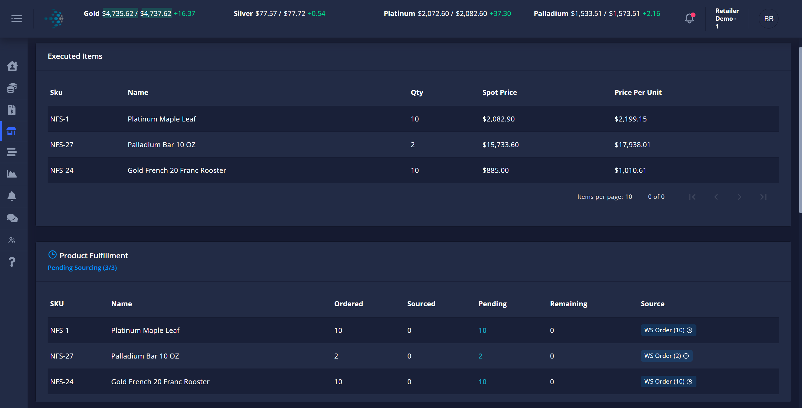Click the Product Fulfillment clock icon
802x408 pixels.
tap(52, 255)
